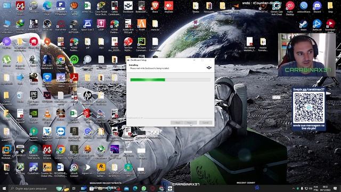Viewport: 341px width, 192px height.
Task: Click the disabled Next button in Deckboard Setup
Action: [190, 123]
